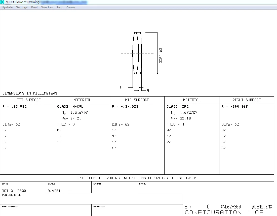The image size is (277, 216).
Task: Click the 'MID SURFACE' column header
Action: (137, 100)
